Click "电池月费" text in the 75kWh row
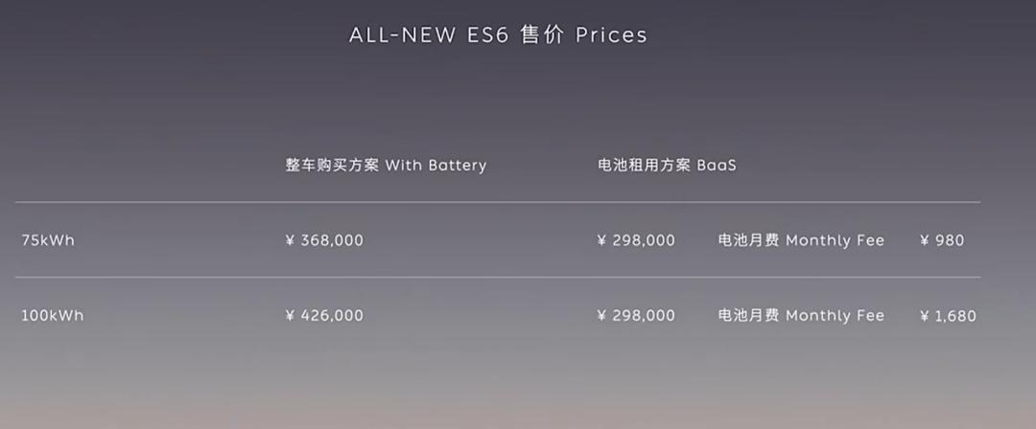 (x=749, y=240)
